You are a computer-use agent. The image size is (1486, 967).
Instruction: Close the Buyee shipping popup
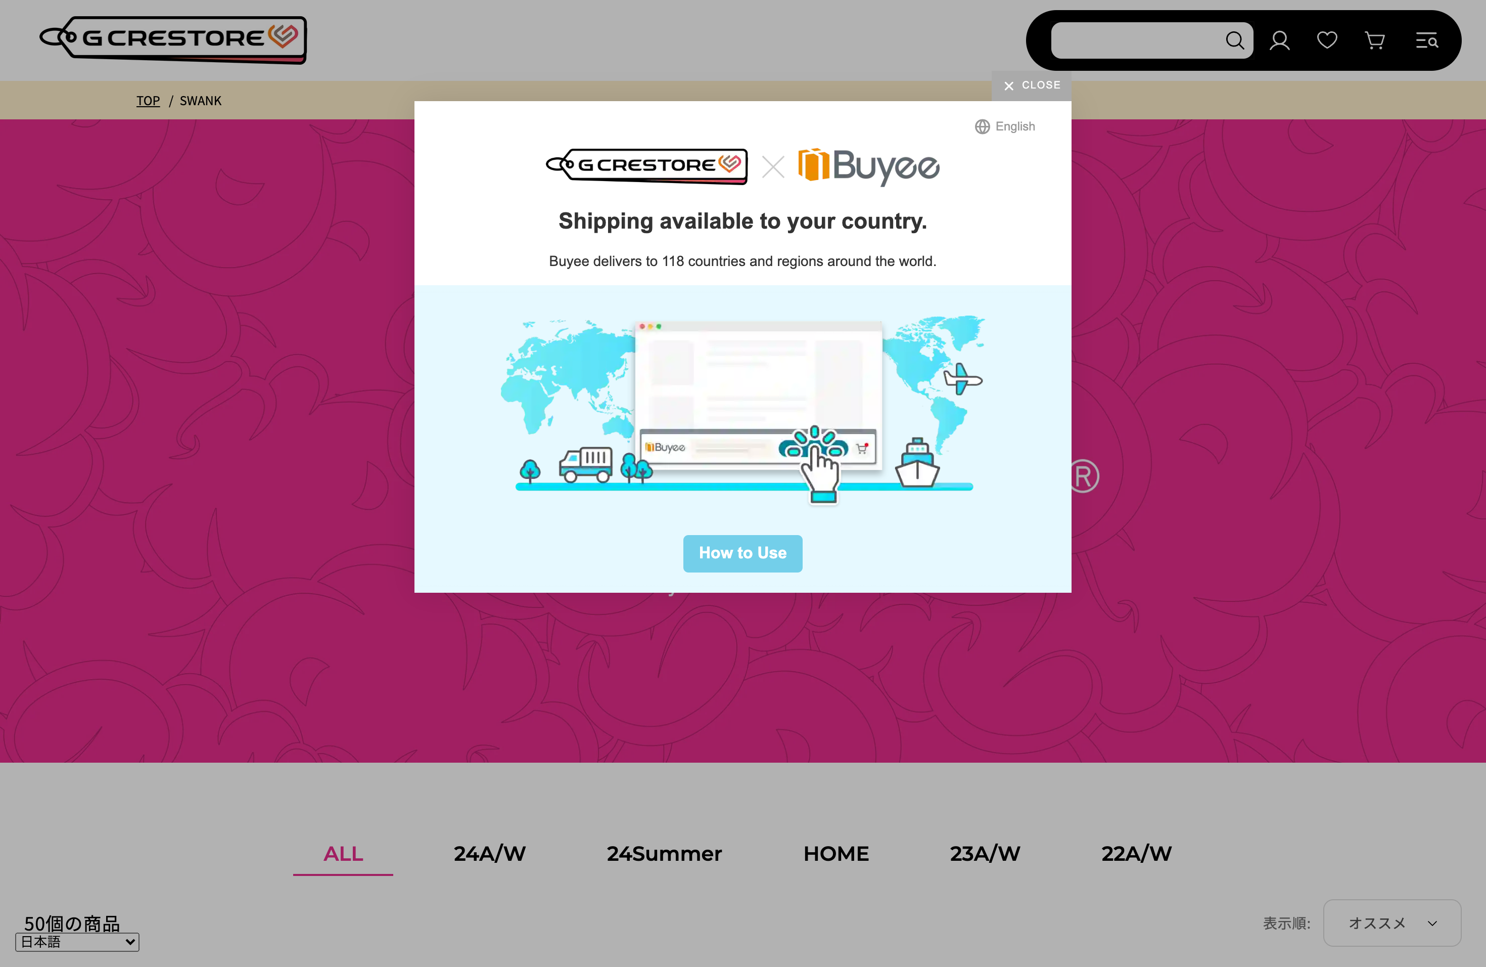[x=1032, y=85]
